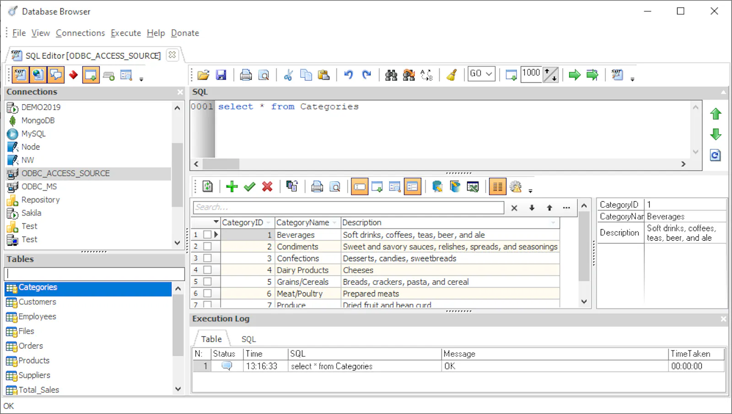The height and width of the screenshot is (414, 732).
Task: Open the Connections menu
Action: click(80, 33)
